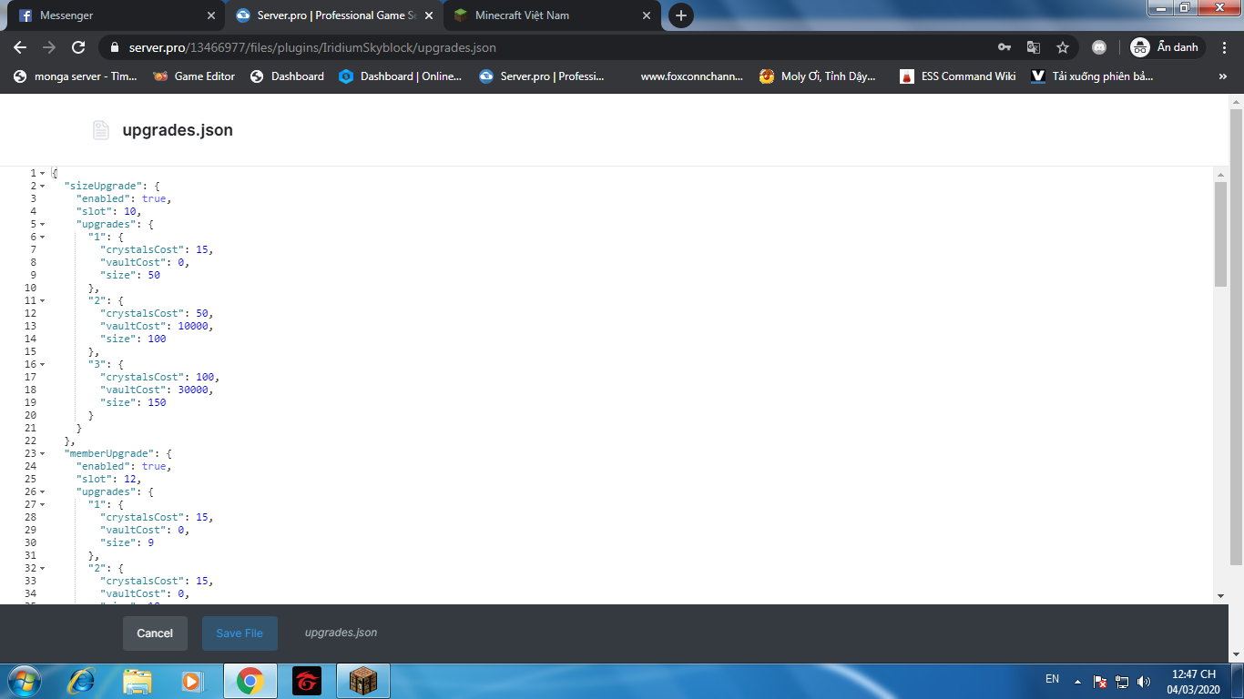
Task: Fold the "2" block at line 32
Action: pos(43,568)
